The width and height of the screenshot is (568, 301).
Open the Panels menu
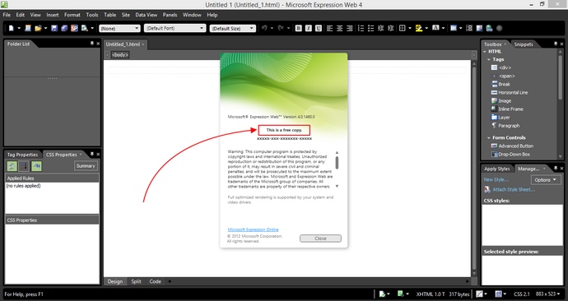click(x=170, y=15)
